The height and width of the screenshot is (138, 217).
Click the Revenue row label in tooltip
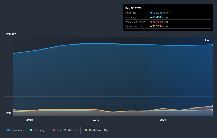tap(131, 13)
